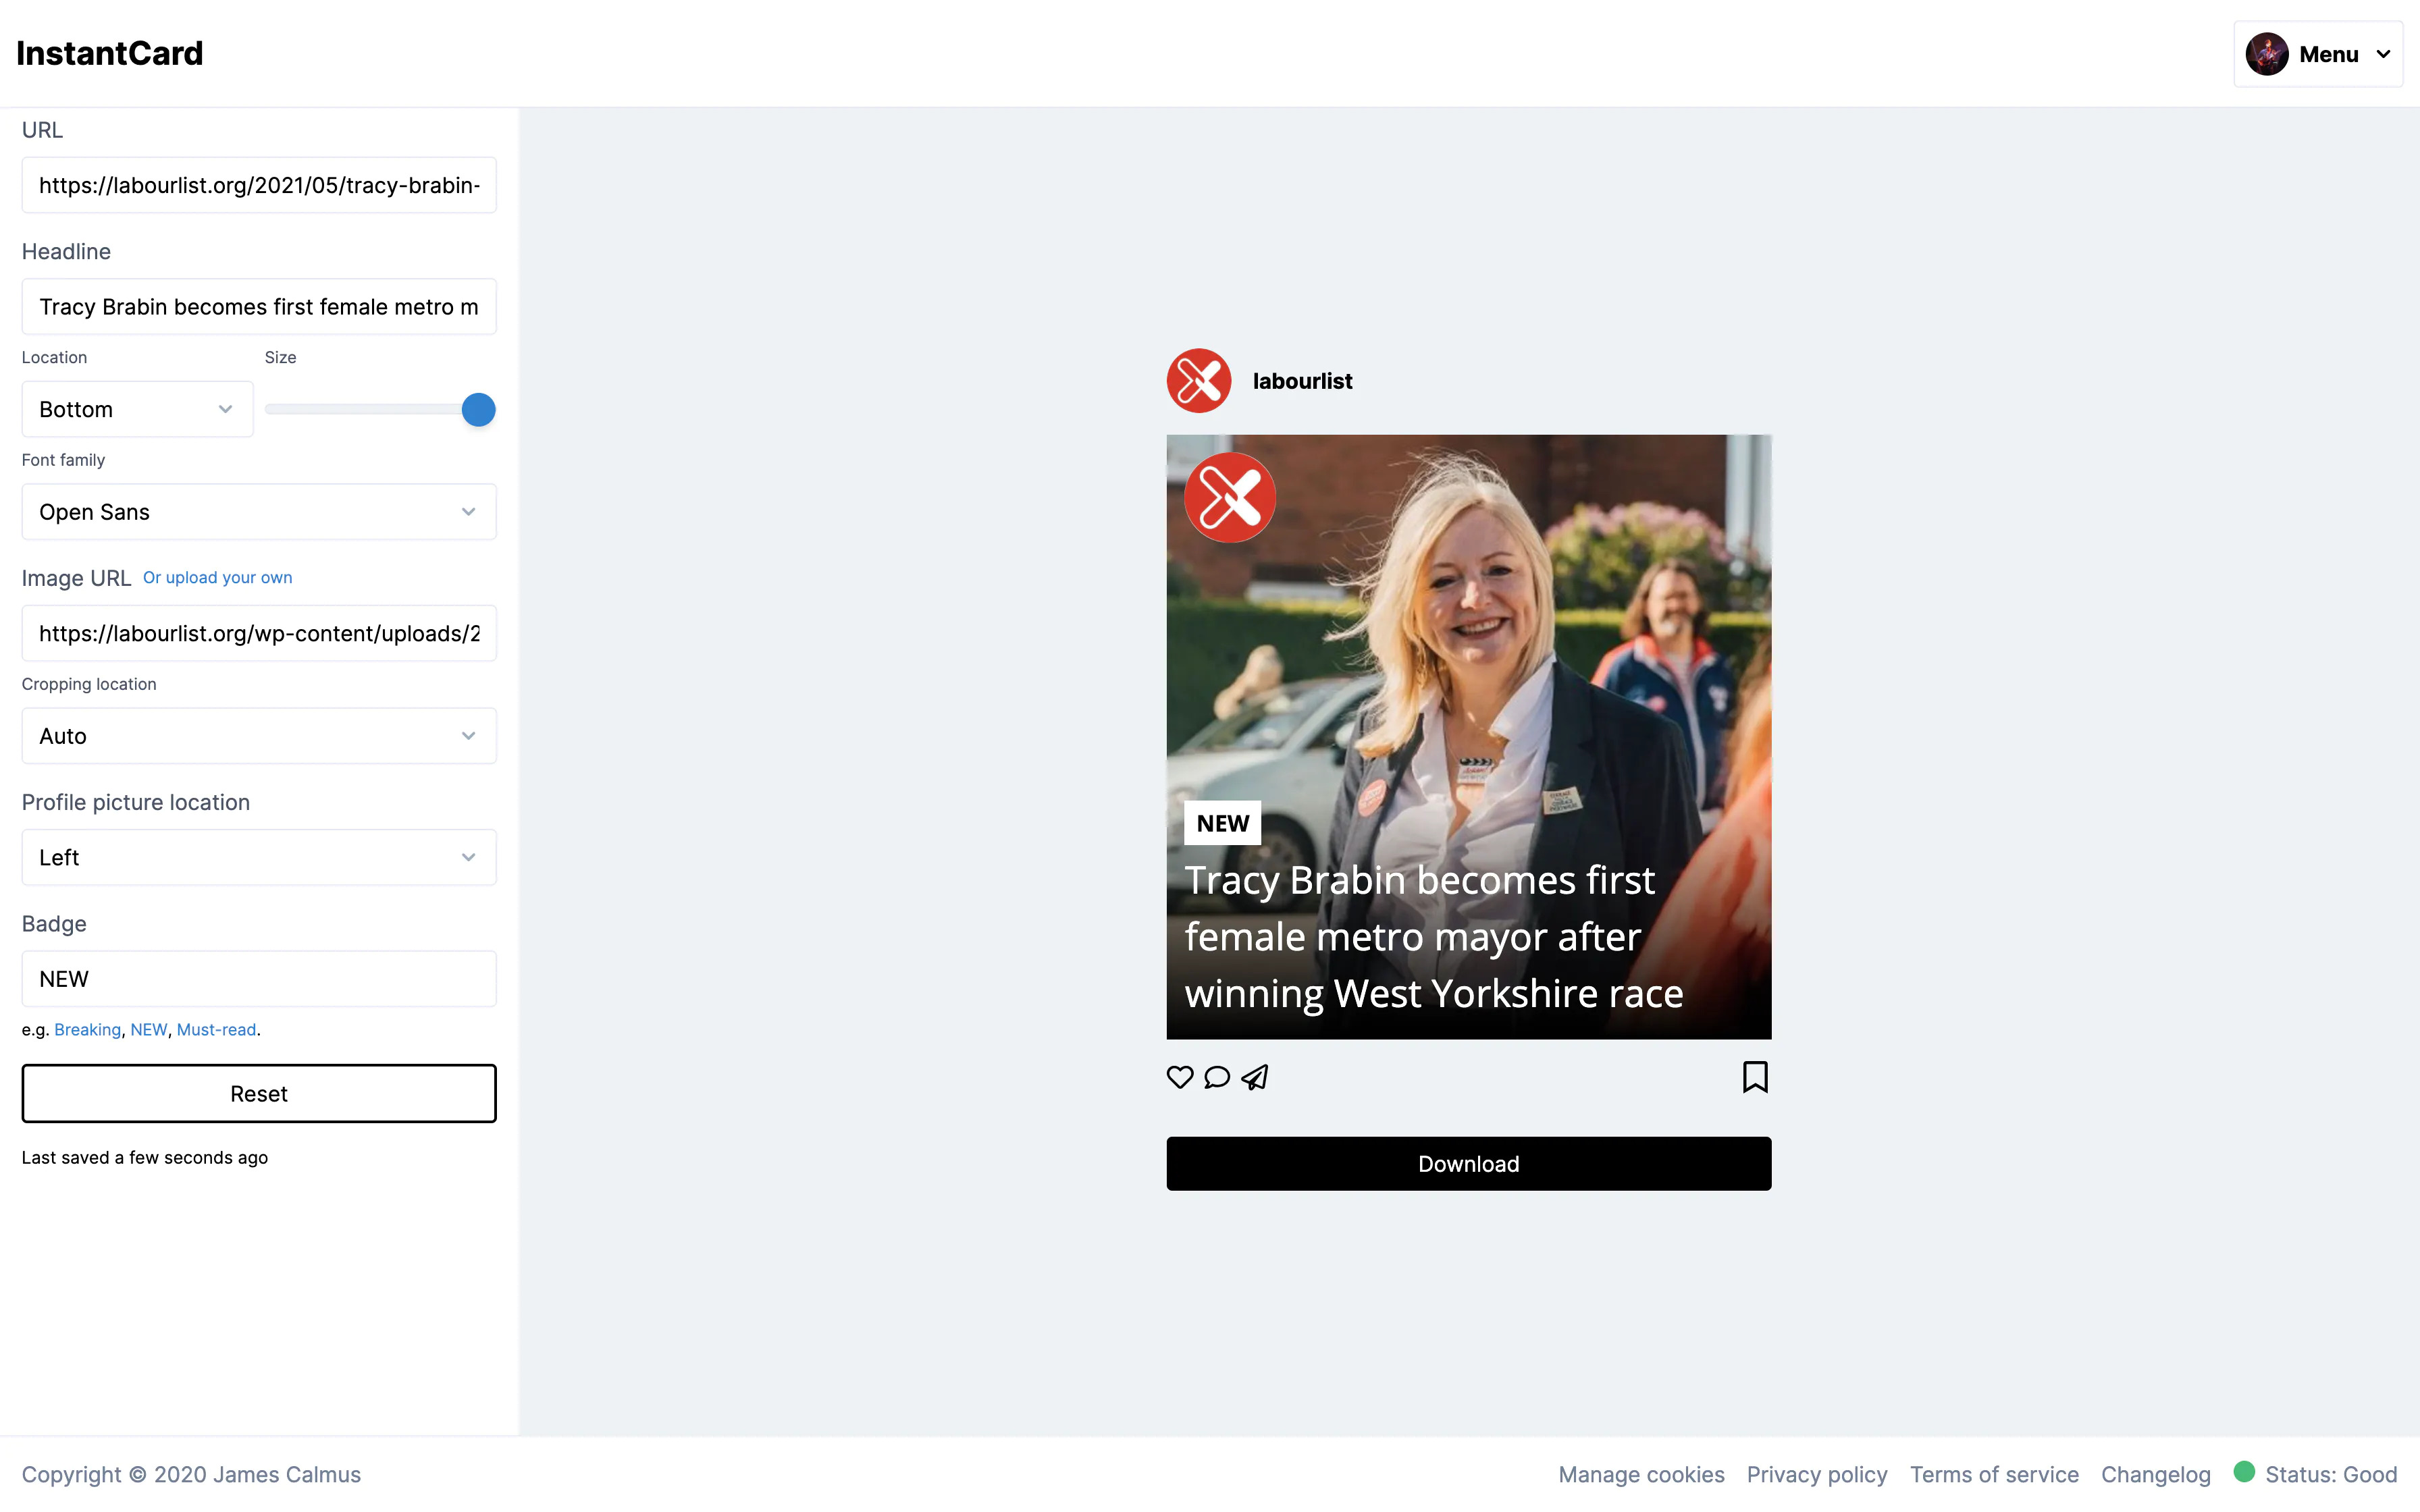Open the Menu dropdown in the header
Viewport: 2420px width, 1512px height.
2318,54
